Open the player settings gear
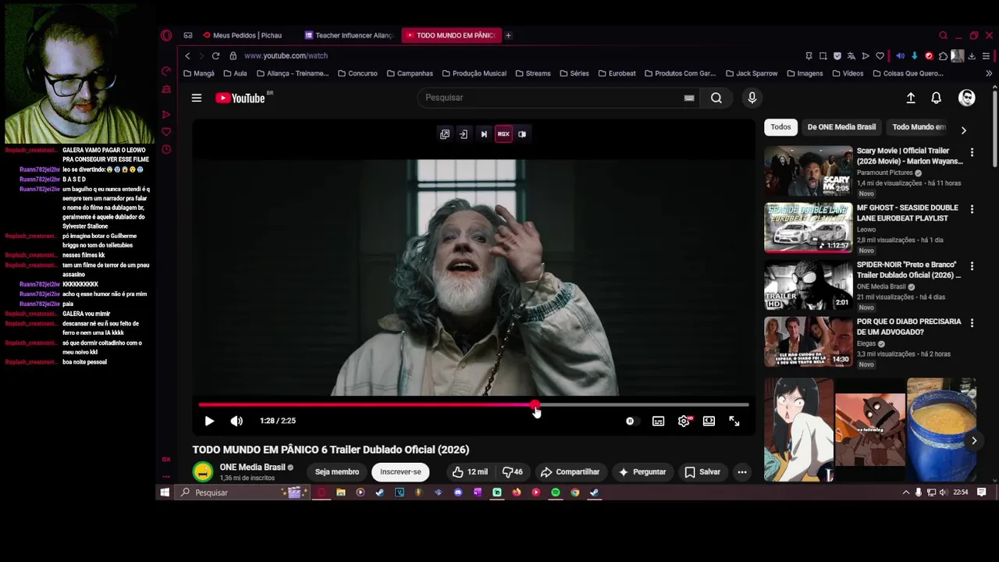The height and width of the screenshot is (562, 999). (684, 421)
